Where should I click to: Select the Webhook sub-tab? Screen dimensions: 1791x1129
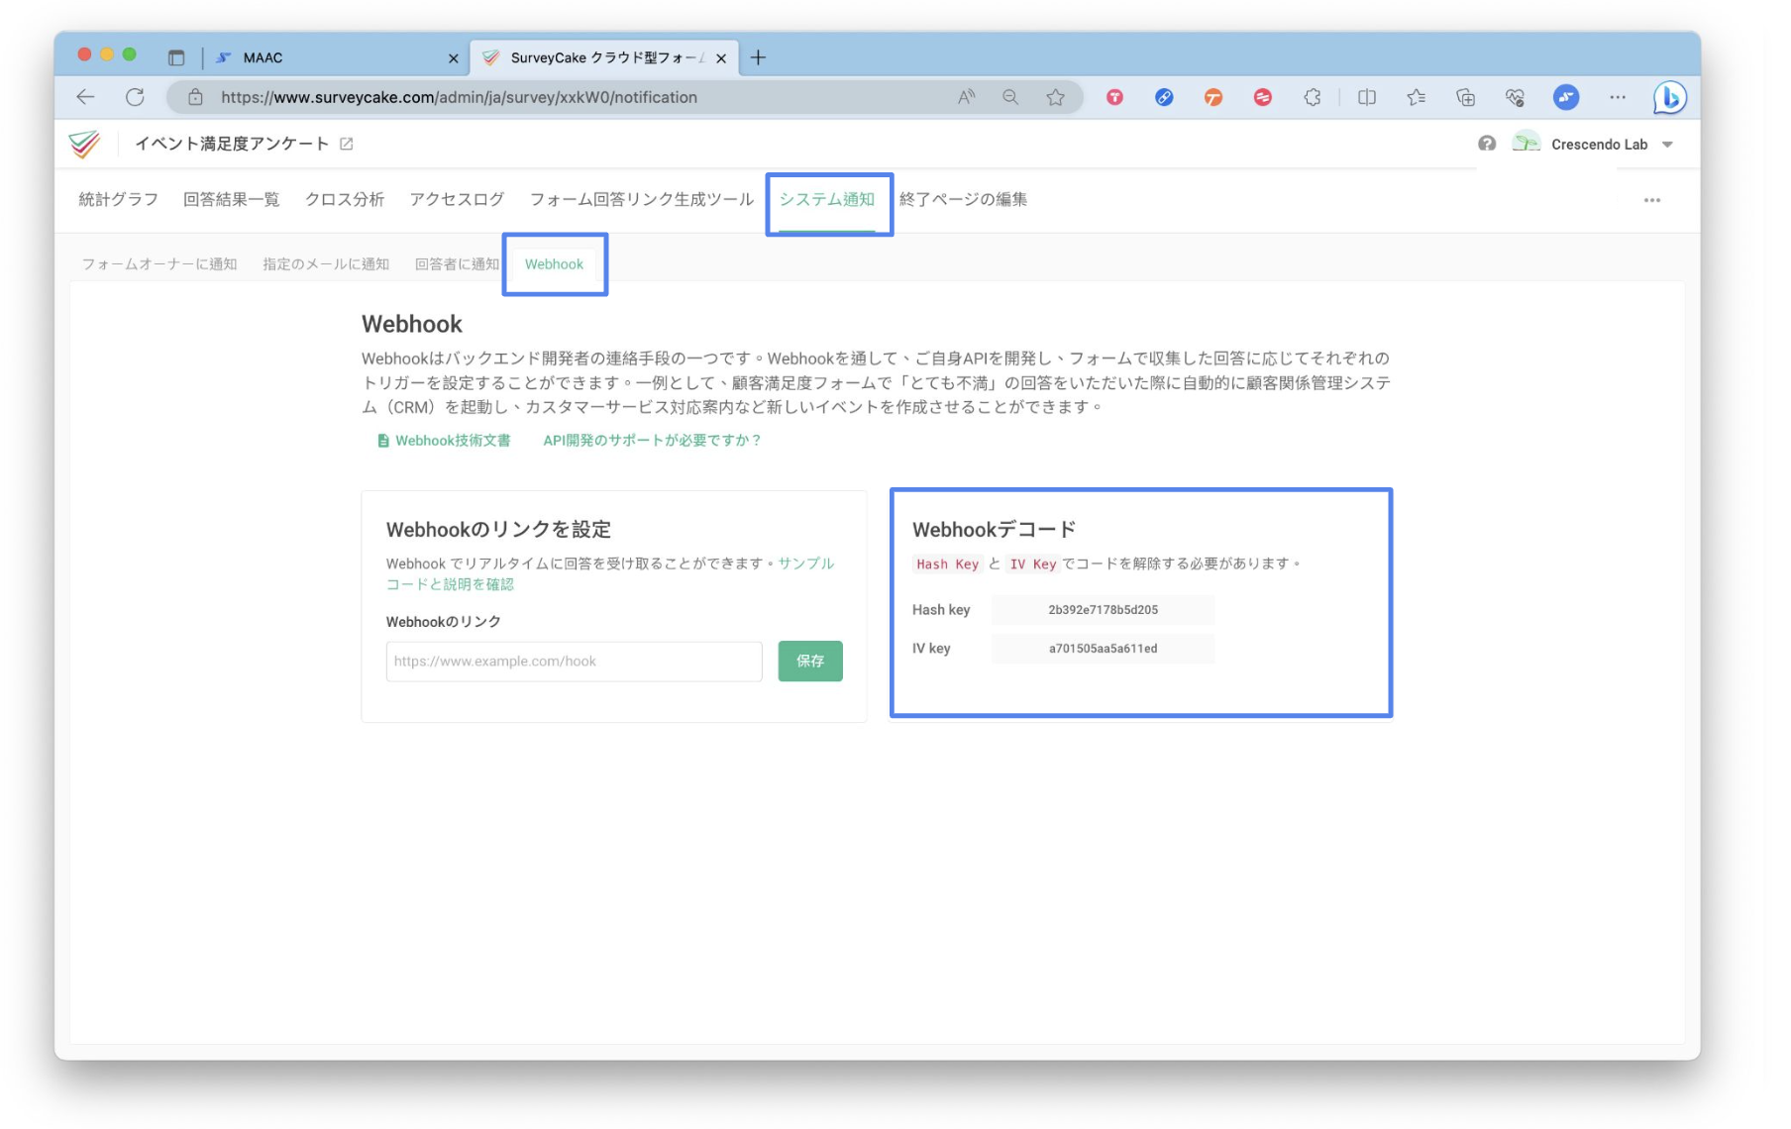click(554, 263)
